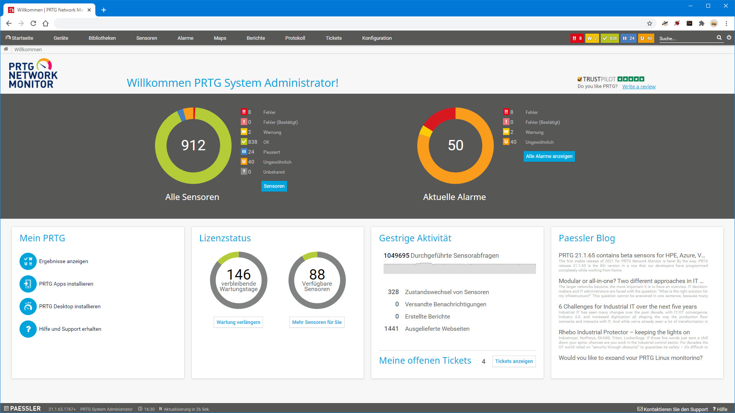Click the Ungewöhnlich icon in Aktuelle Alarme legend

(x=506, y=142)
